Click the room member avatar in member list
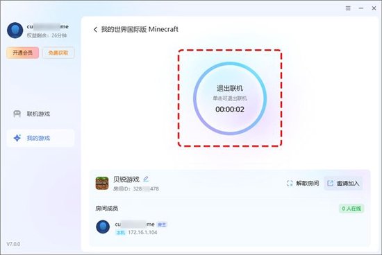 click(x=103, y=227)
